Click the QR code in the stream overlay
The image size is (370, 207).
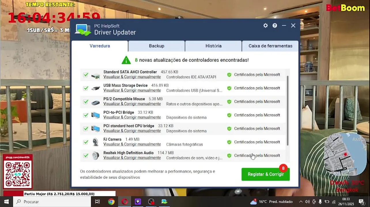[x=18, y=174]
